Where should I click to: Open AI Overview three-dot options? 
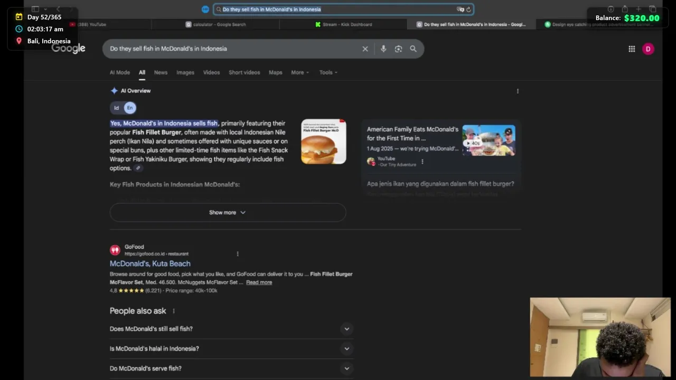(518, 91)
